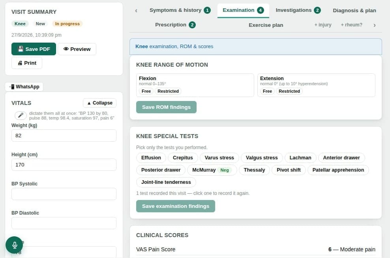Mark Extension as Free
Viewport: 390px width, 258px height.
coord(267,91)
